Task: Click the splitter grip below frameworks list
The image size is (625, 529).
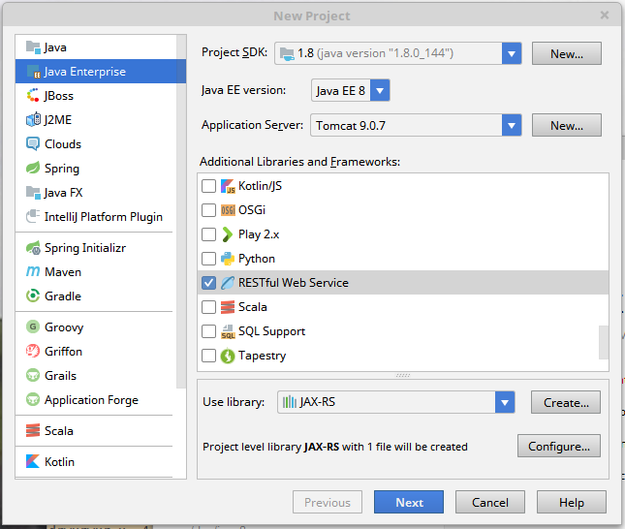Action: tap(403, 375)
